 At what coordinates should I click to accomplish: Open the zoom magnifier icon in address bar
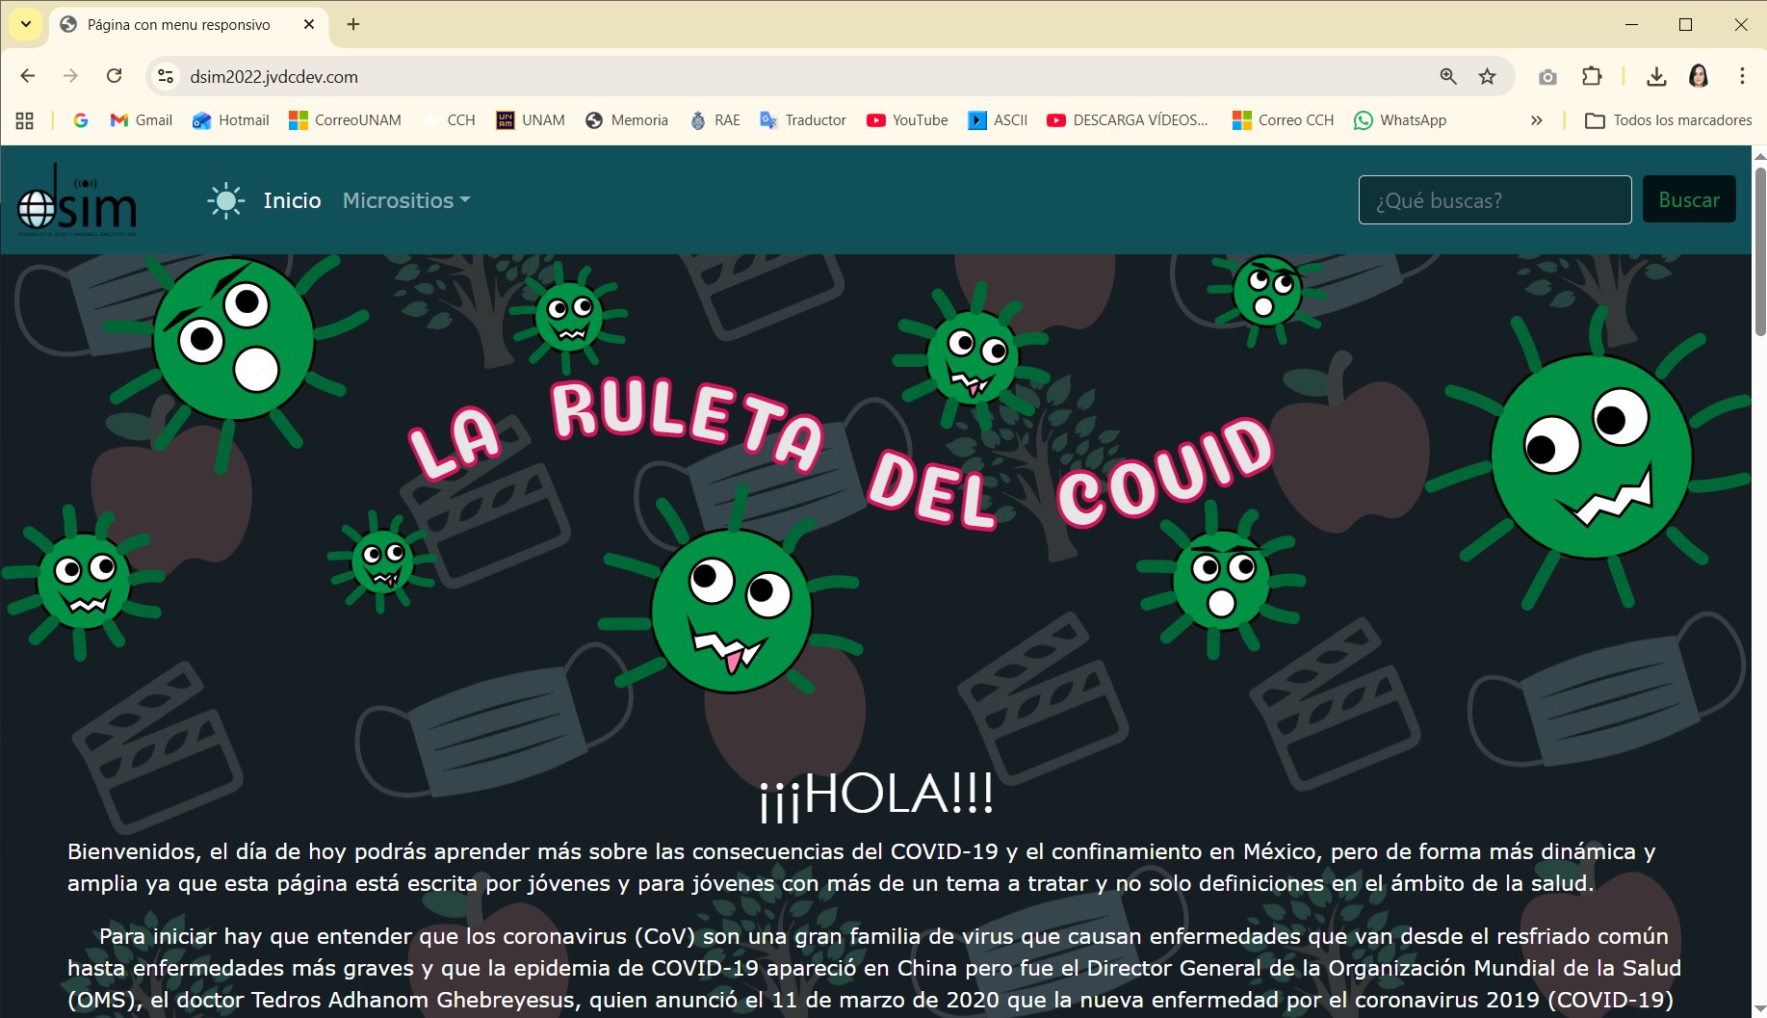tap(1448, 76)
